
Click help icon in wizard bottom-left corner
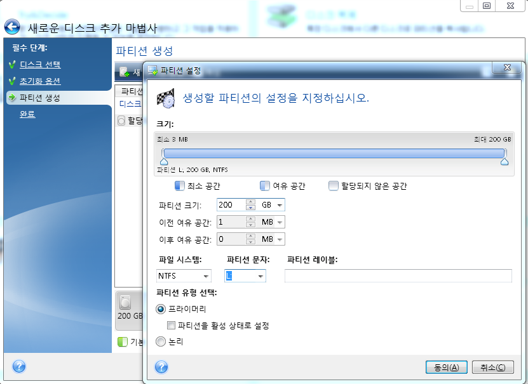click(18, 366)
